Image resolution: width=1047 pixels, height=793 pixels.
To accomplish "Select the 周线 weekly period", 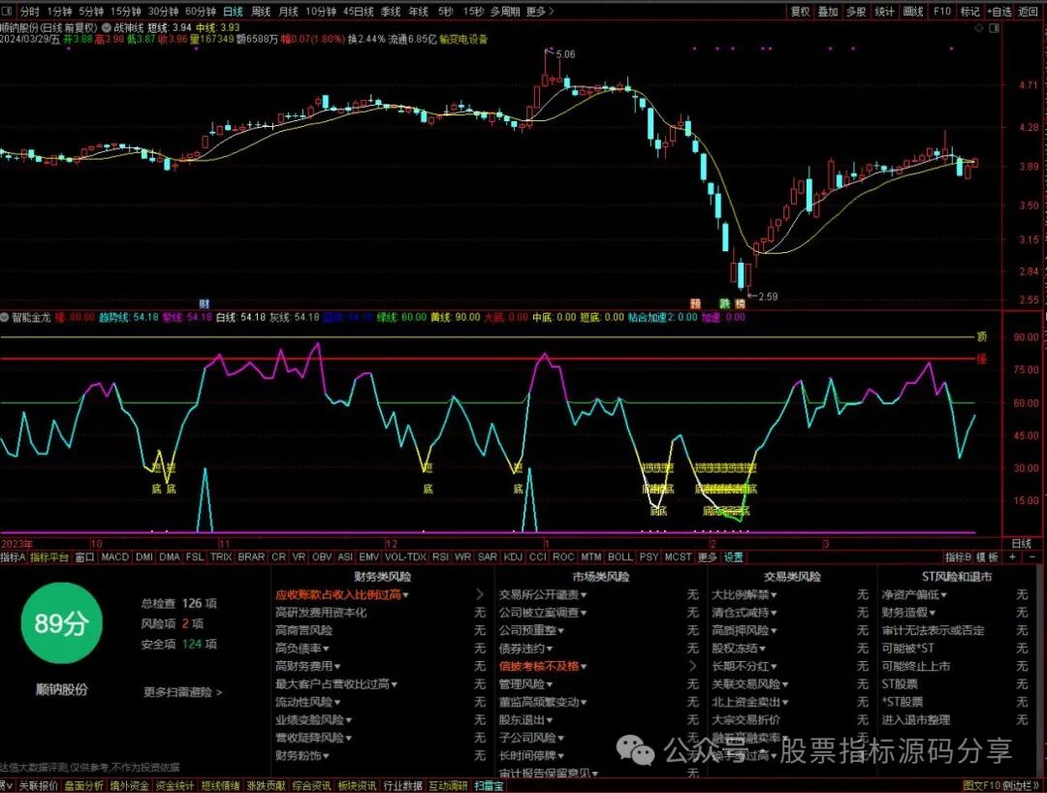I will coord(261,12).
